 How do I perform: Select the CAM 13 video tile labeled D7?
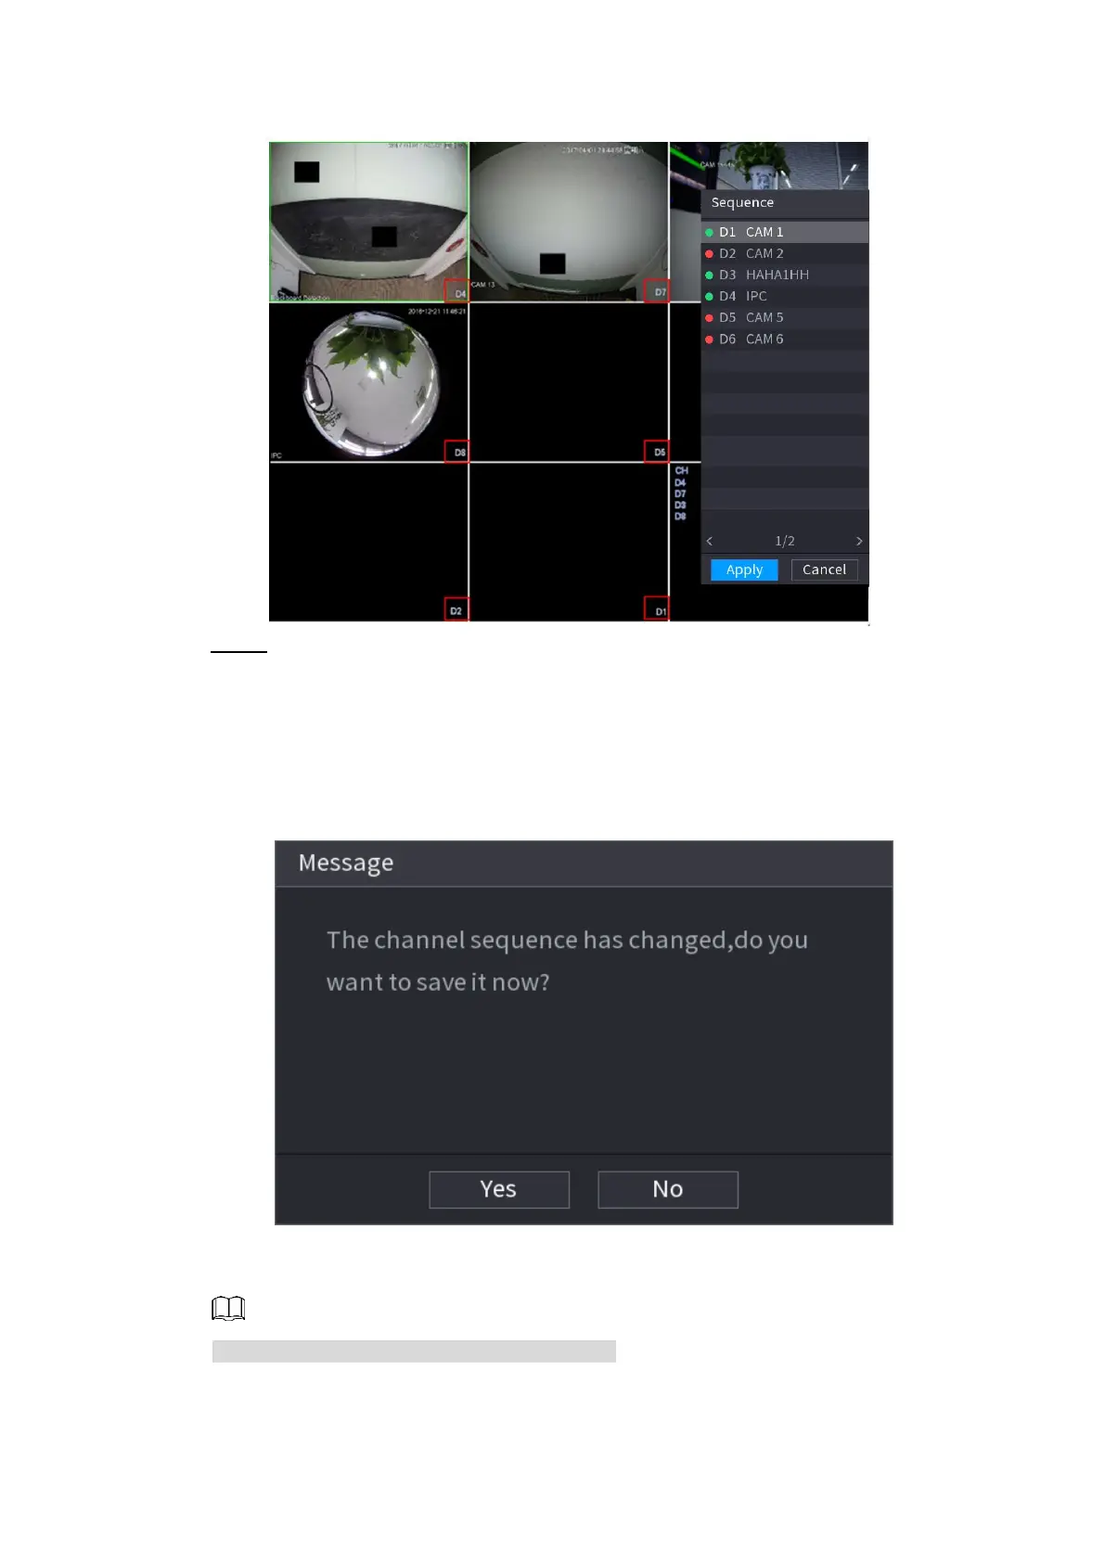coord(569,222)
